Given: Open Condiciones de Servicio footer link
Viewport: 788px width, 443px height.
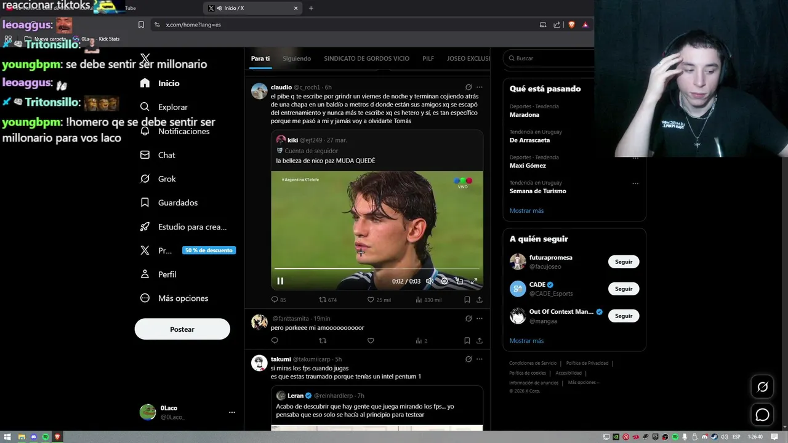Looking at the screenshot, I should coord(533,364).
